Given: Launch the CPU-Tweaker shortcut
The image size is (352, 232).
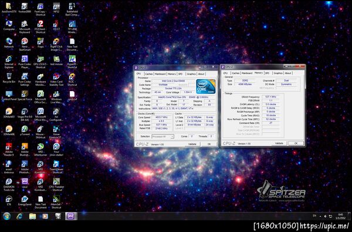Looking at the screenshot, I should point(56,184).
